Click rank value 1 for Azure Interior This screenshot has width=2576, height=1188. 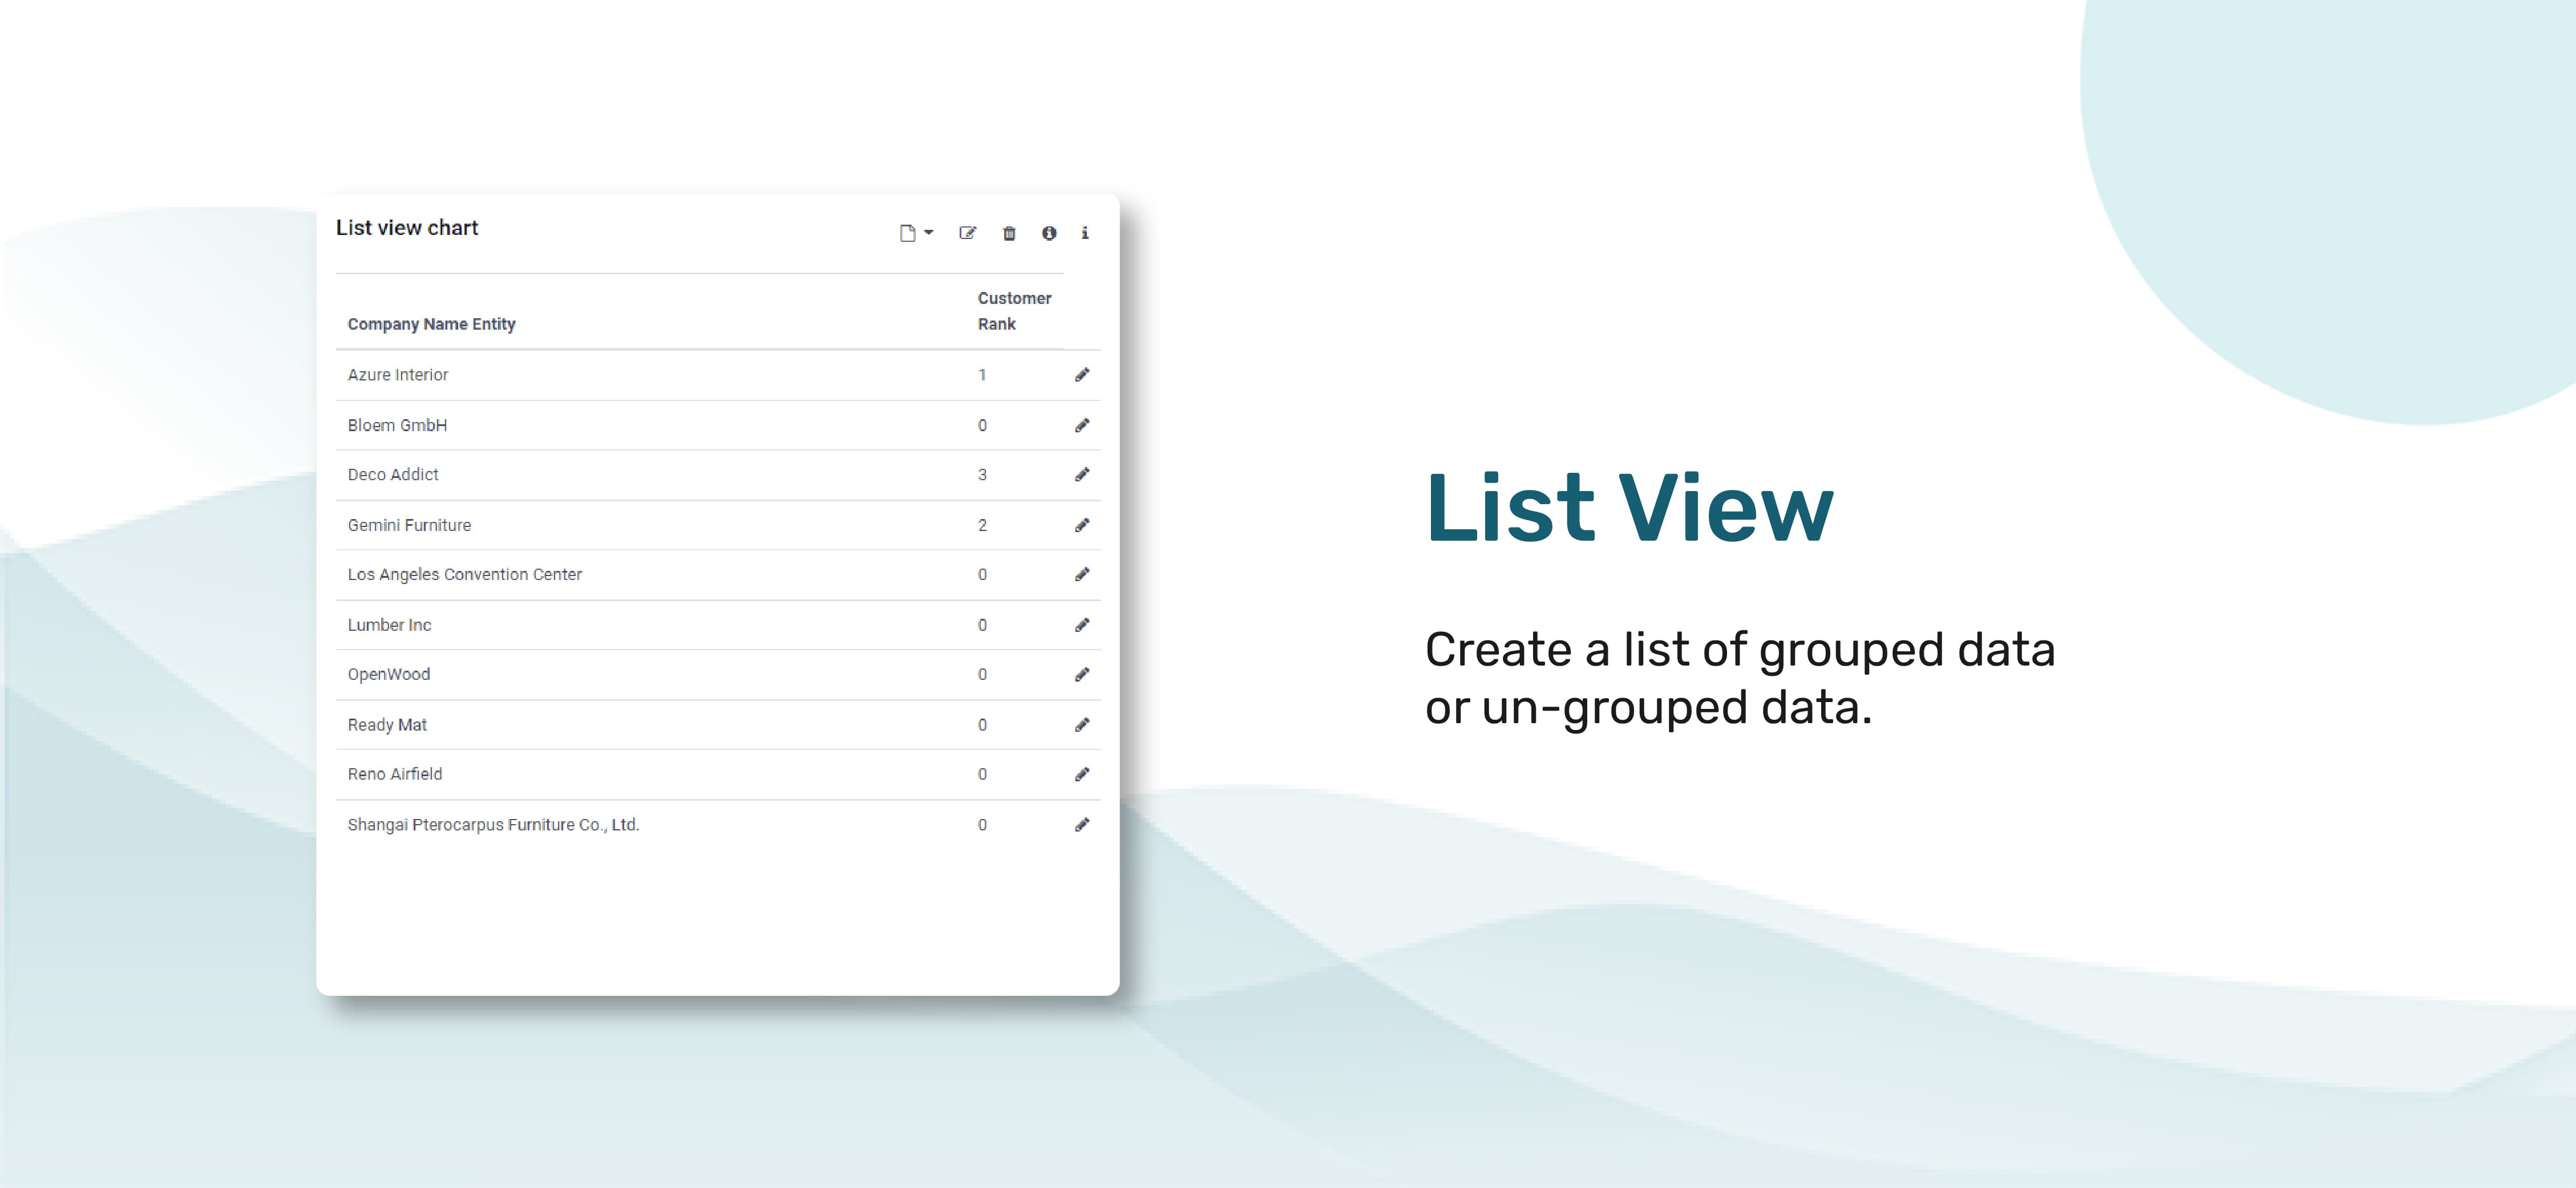[x=982, y=375]
